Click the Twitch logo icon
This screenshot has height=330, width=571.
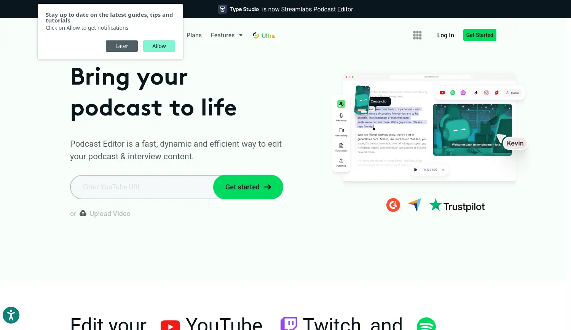pos(289,324)
